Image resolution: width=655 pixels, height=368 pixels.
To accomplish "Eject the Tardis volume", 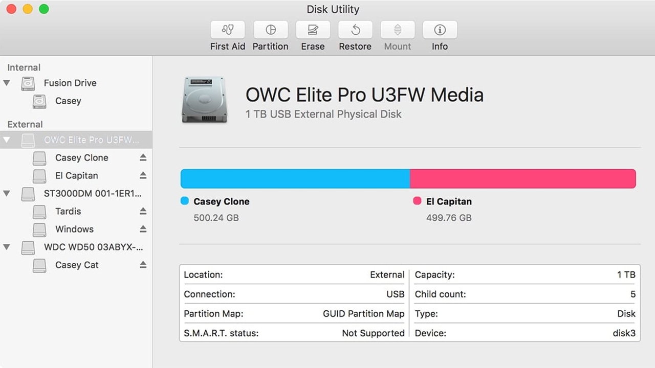I will (143, 211).
